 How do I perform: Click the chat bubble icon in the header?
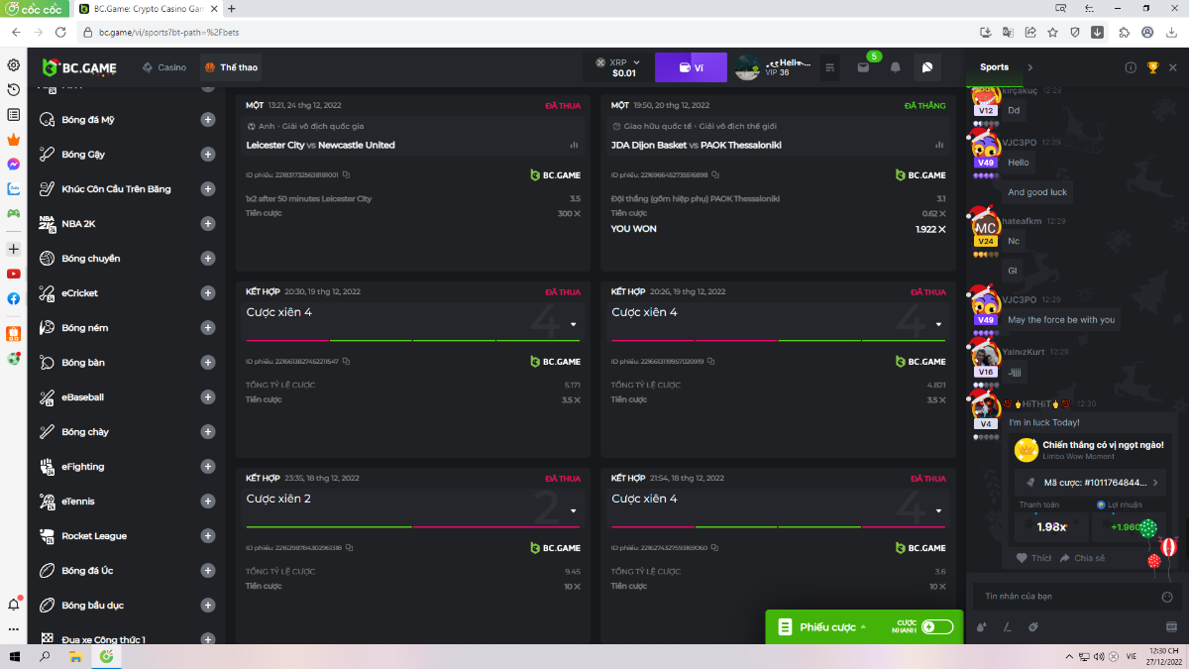[926, 67]
